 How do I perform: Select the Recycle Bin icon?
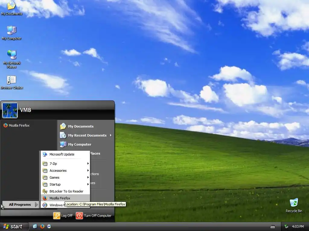[294, 205]
